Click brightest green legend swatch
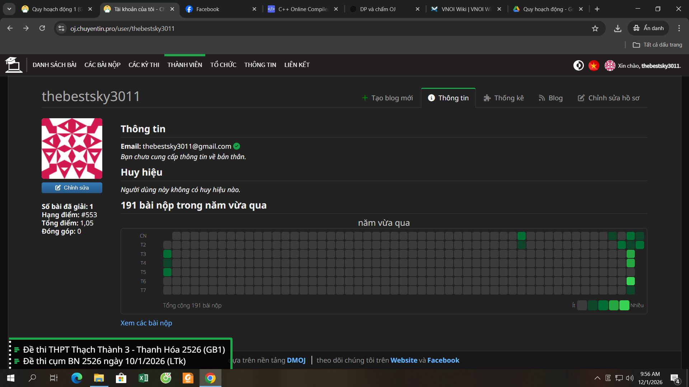 [624, 305]
